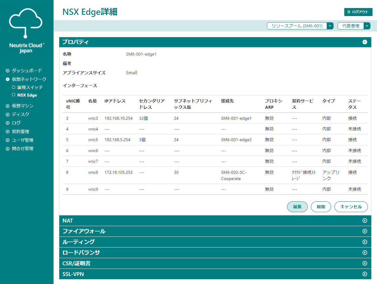
Task: Select NSX Edge sidebar item
Action: click(27, 95)
